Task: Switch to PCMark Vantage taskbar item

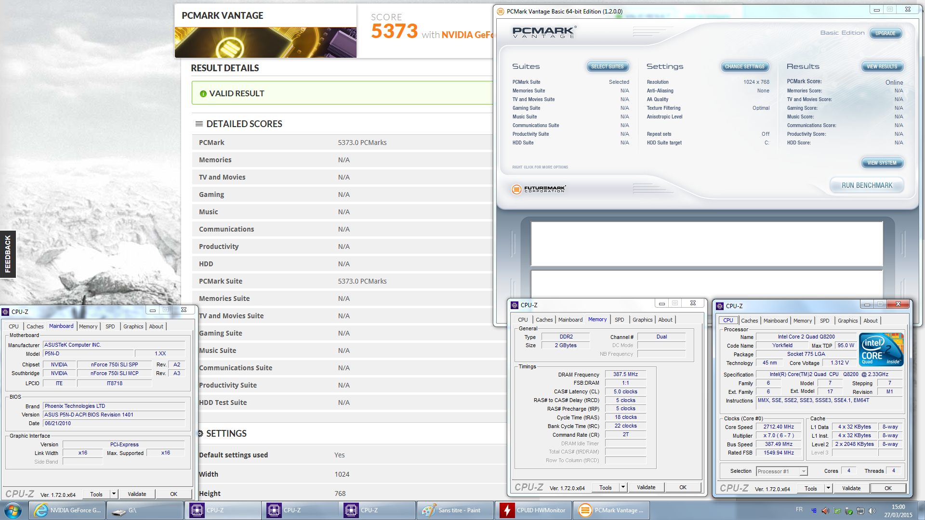Action: (x=611, y=510)
